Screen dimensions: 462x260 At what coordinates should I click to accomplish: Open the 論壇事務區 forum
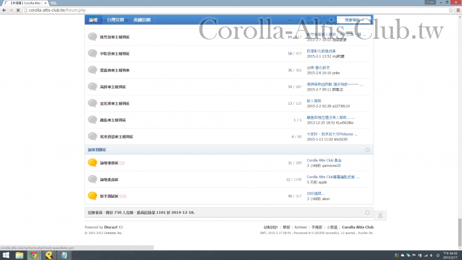[x=109, y=163]
